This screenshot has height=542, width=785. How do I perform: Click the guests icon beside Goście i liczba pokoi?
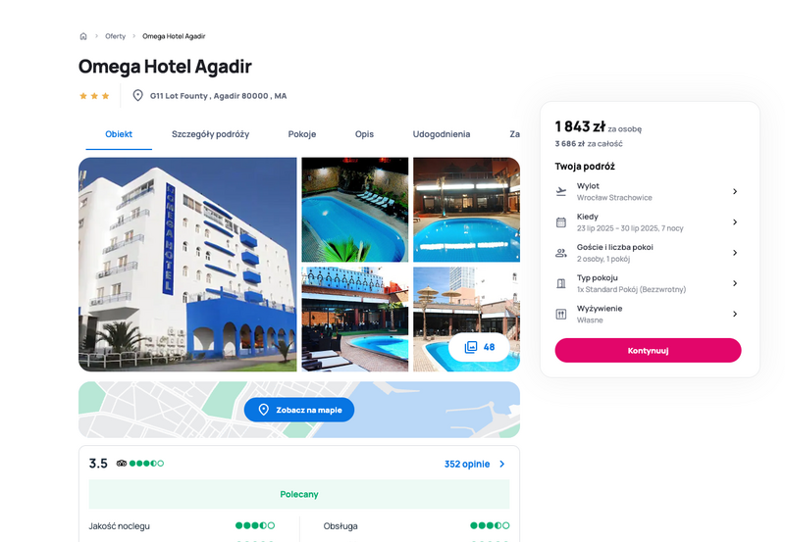click(561, 253)
